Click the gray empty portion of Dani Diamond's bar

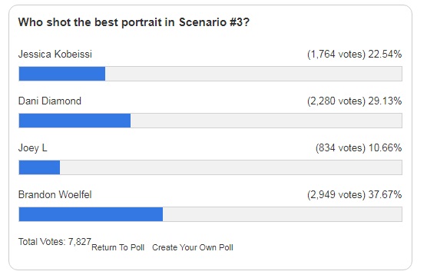pos(266,121)
